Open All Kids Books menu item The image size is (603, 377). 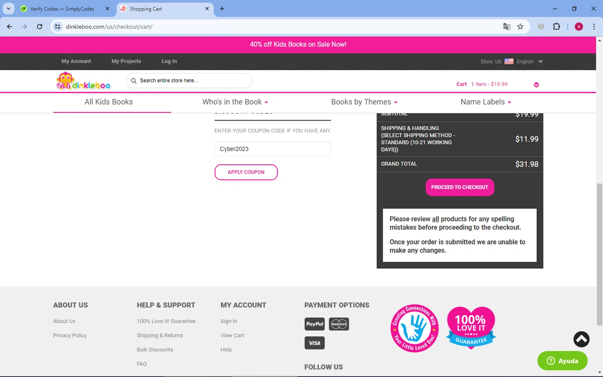click(109, 102)
